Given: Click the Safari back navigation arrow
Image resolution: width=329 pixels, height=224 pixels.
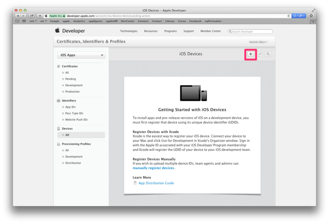Looking at the screenshot, I should coord(18,16).
